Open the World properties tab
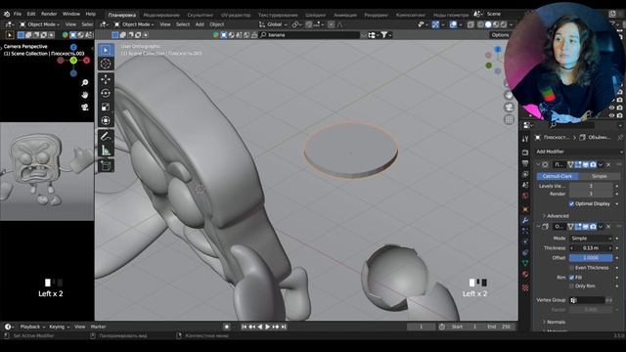 click(525, 196)
